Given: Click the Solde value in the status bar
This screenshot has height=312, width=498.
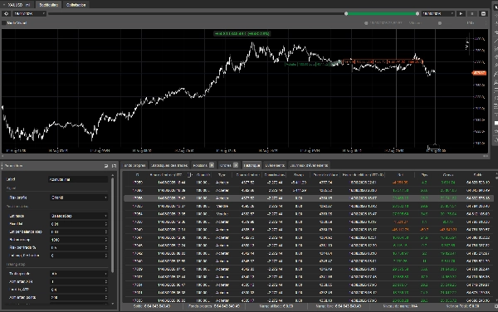Looking at the screenshot, I should point(157,306).
